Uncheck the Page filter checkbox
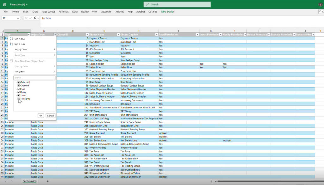This screenshot has height=185, width=324. (x=19, y=89)
